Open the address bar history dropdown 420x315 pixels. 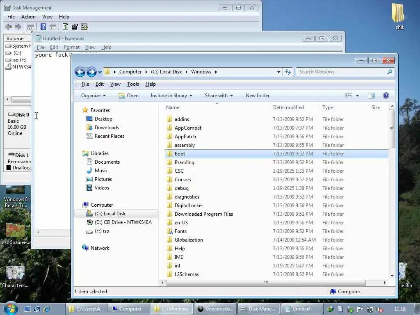(278, 72)
